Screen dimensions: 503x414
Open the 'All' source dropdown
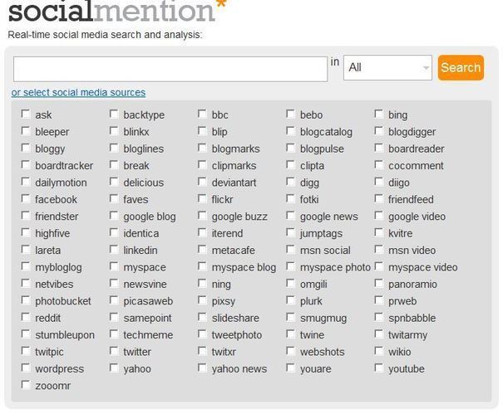(x=387, y=67)
